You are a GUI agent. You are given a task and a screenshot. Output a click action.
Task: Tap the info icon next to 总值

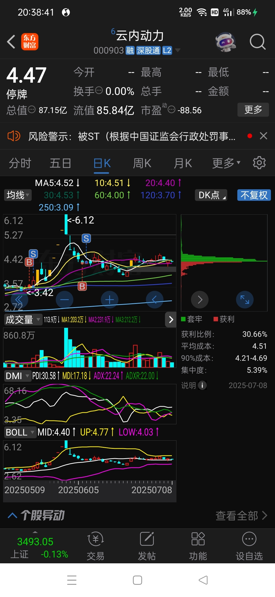tap(32, 110)
